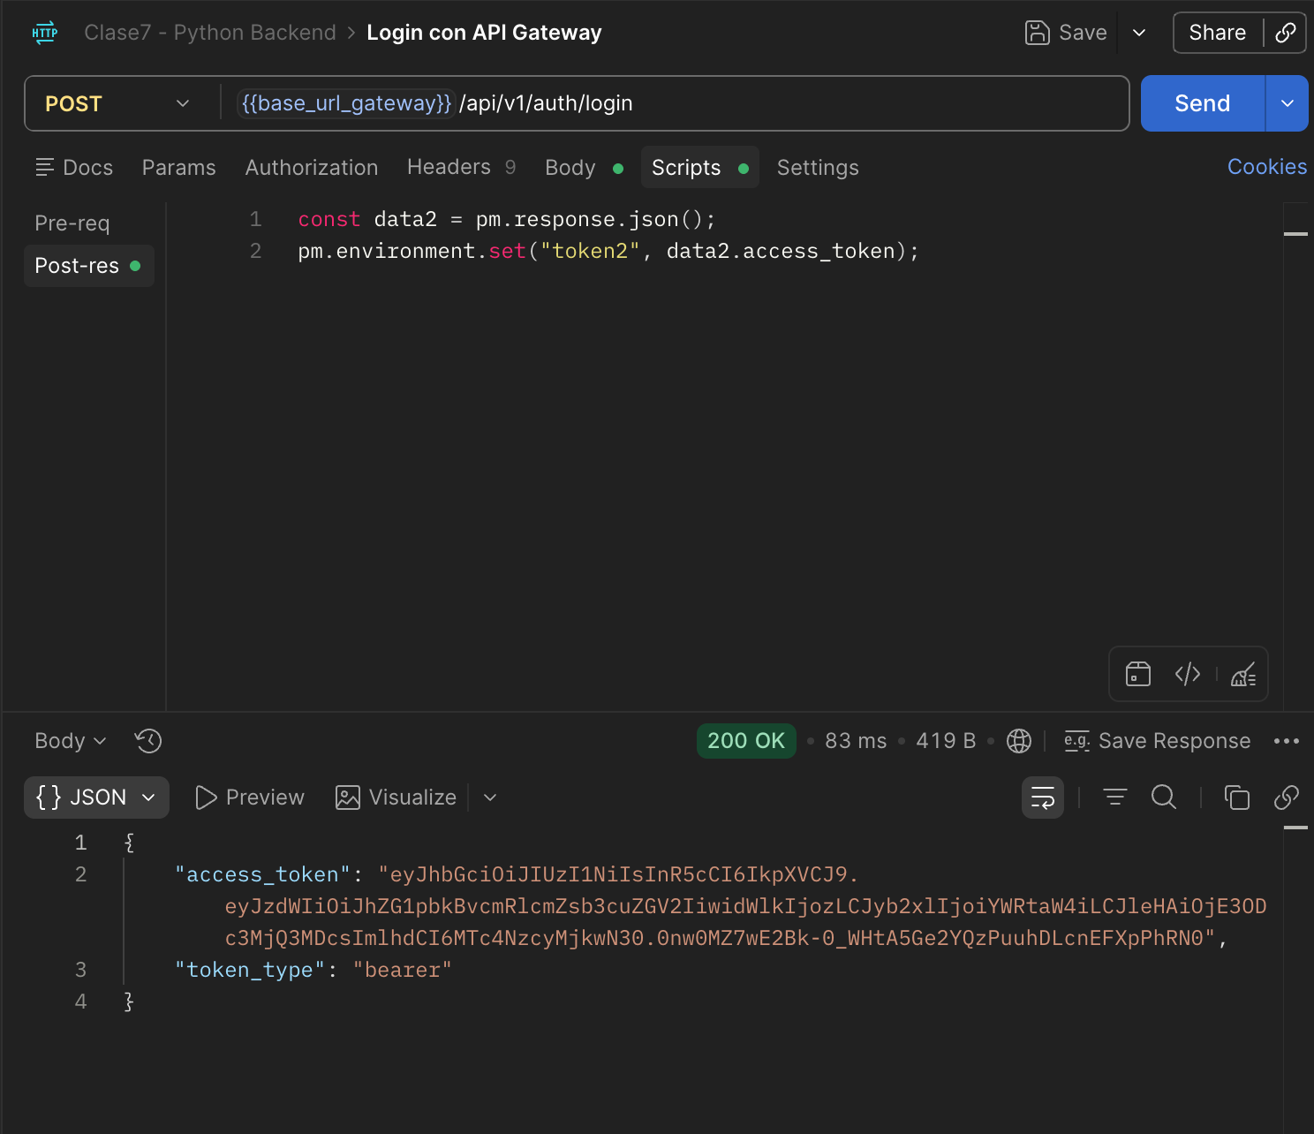Open the request Body tab
This screenshot has width=1314, height=1134.
[585, 168]
